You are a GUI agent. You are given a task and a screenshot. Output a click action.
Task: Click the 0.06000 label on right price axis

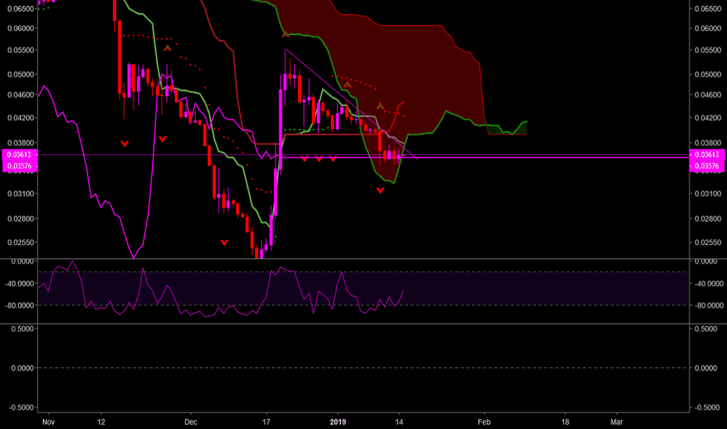pos(707,28)
